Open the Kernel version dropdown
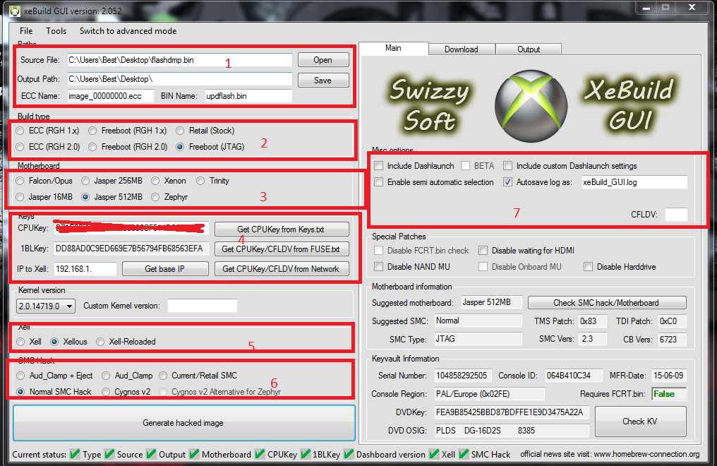This screenshot has height=466, width=717. [x=45, y=306]
